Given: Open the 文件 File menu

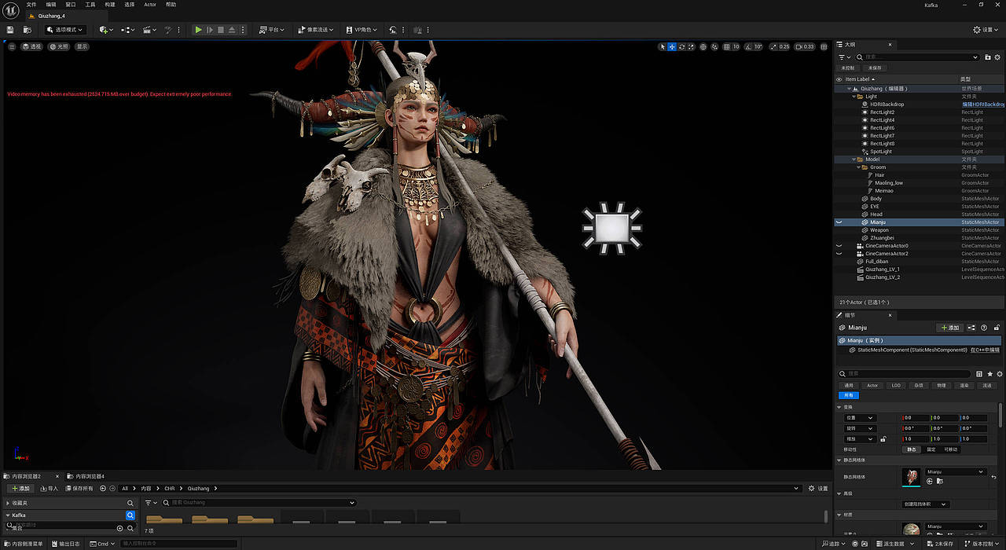Looking at the screenshot, I should click(x=31, y=5).
